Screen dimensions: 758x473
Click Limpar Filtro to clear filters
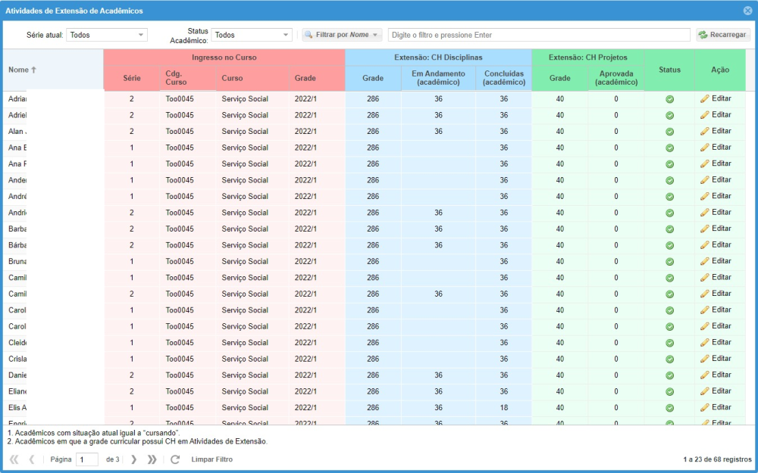[x=211, y=459]
